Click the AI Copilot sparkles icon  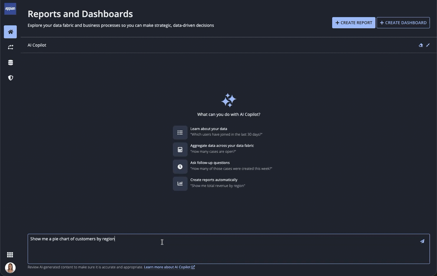pyautogui.click(x=229, y=100)
